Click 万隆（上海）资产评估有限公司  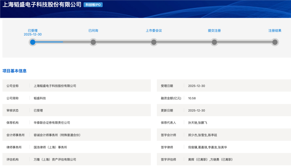coord(55,160)
